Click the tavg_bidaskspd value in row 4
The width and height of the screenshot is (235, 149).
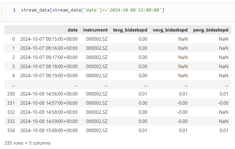tap(143, 76)
